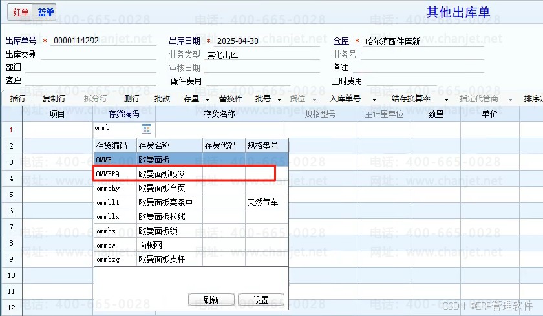Expand the 入库单号 dropdown arrow
The height and width of the screenshot is (316, 543).
[x=374, y=100]
